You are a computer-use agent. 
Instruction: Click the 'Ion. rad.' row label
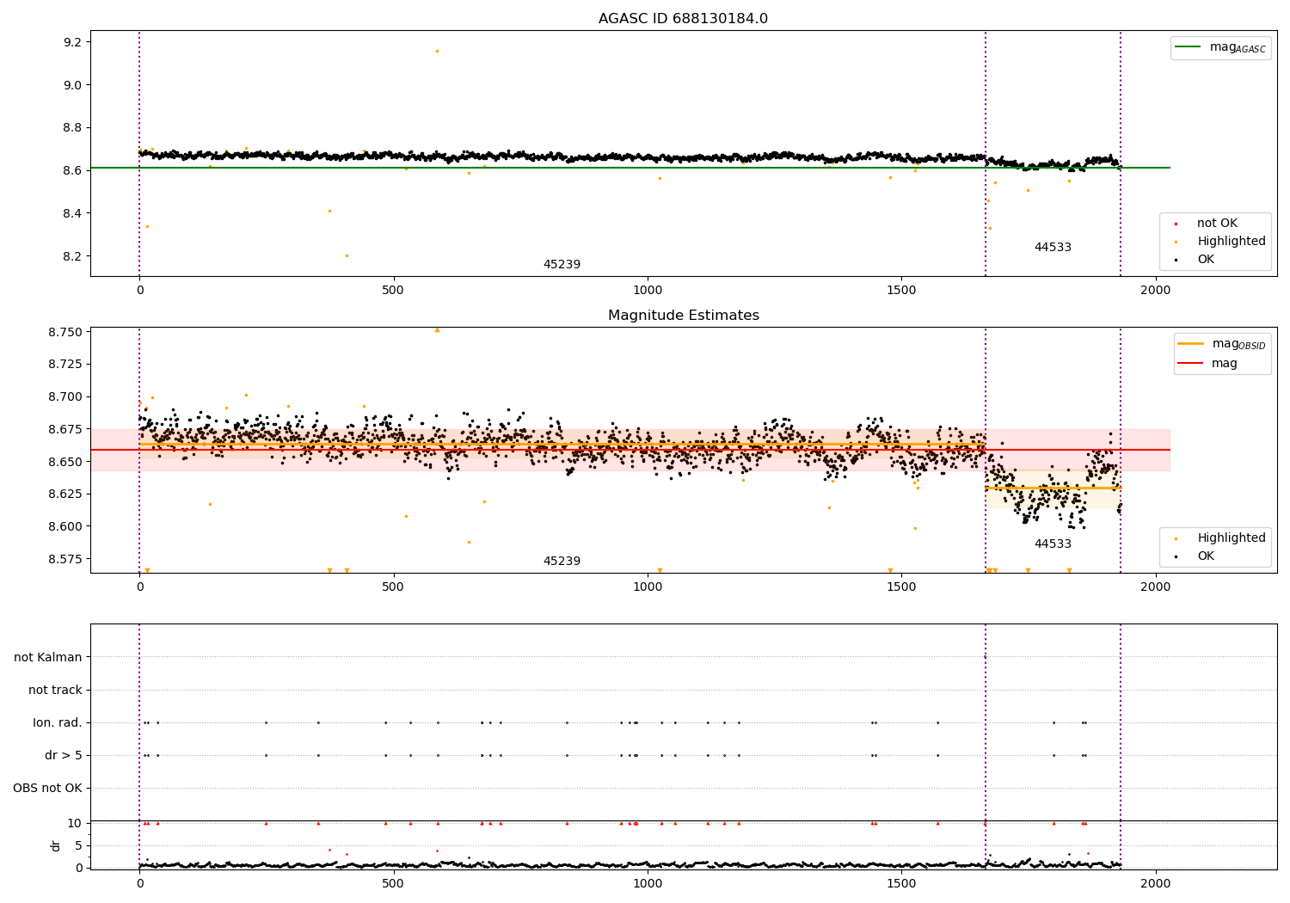click(58, 723)
